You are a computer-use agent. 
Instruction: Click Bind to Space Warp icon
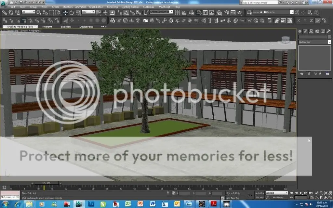click(17, 13)
